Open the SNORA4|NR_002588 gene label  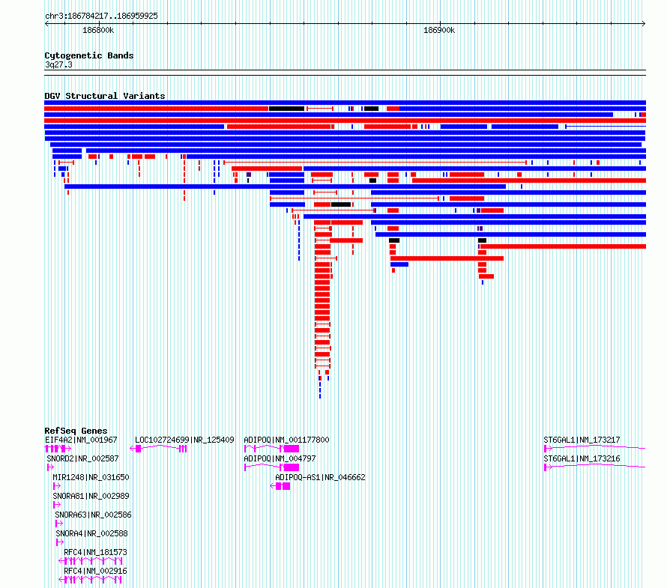pos(91,533)
